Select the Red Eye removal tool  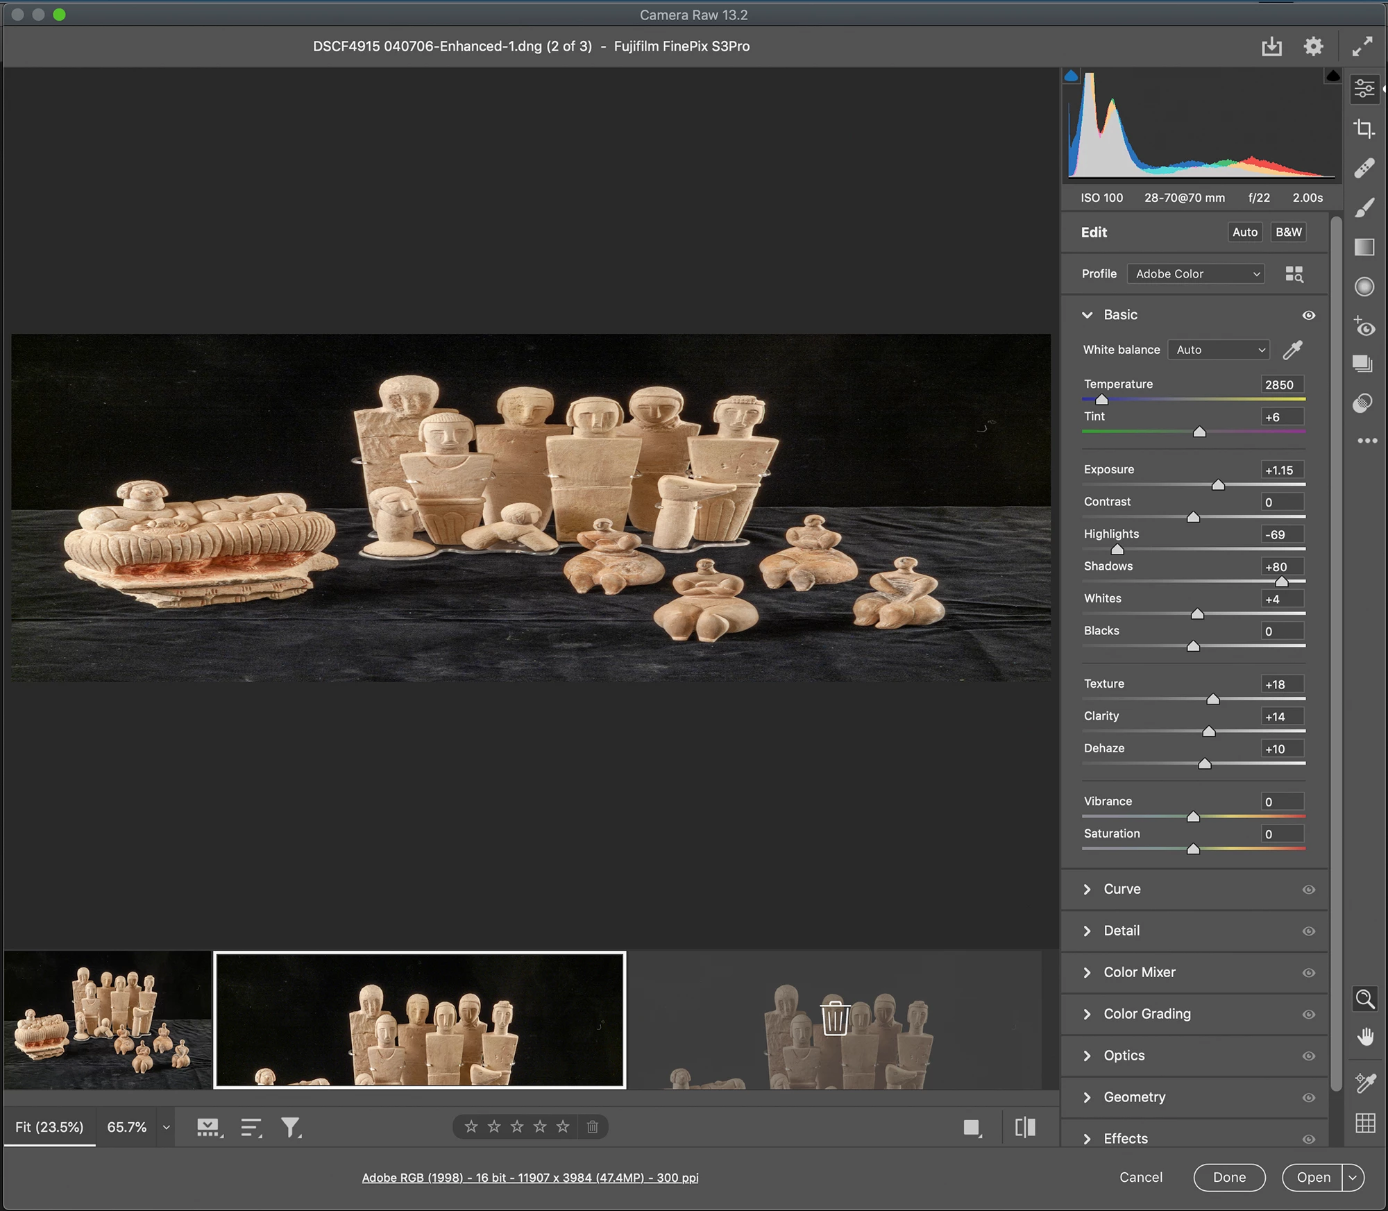(x=1364, y=326)
